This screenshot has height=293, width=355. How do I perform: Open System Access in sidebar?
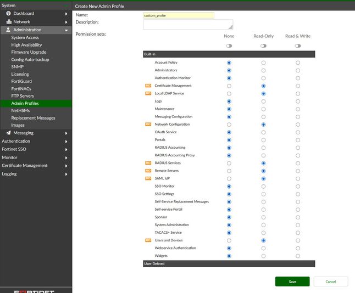click(x=25, y=37)
